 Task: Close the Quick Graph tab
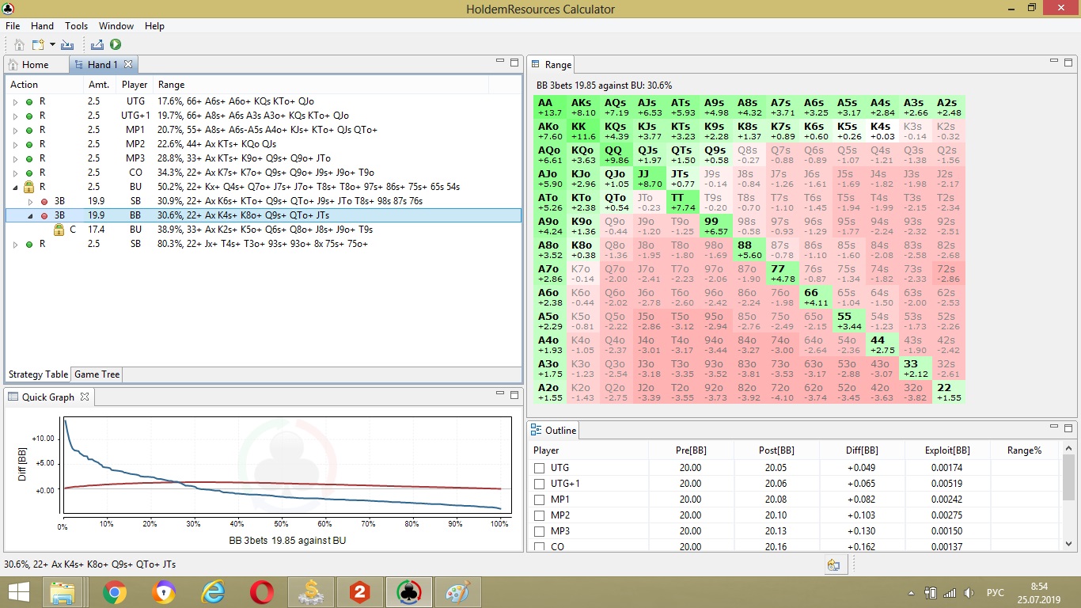(x=85, y=397)
